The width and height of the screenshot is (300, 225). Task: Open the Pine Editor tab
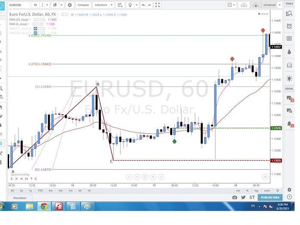pos(20,198)
